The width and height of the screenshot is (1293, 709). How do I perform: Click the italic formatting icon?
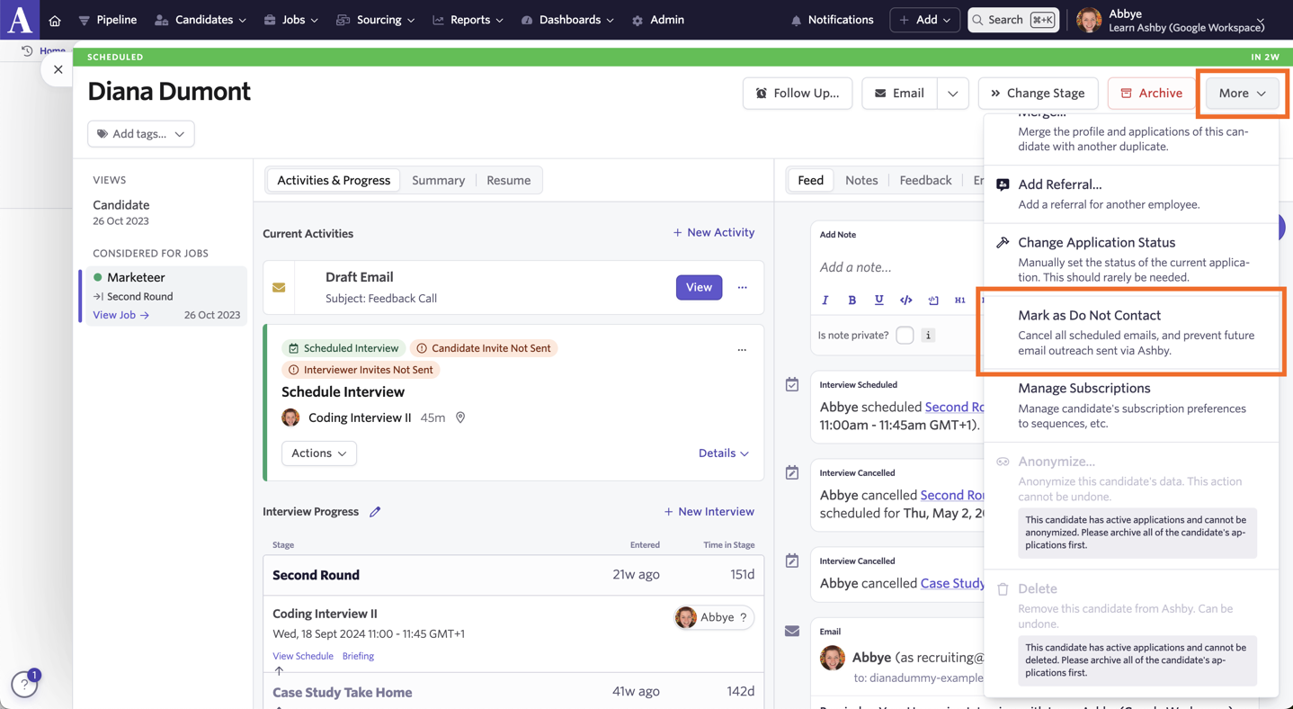(x=825, y=300)
